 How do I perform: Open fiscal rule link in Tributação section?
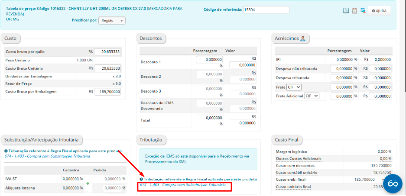[x=182, y=185]
